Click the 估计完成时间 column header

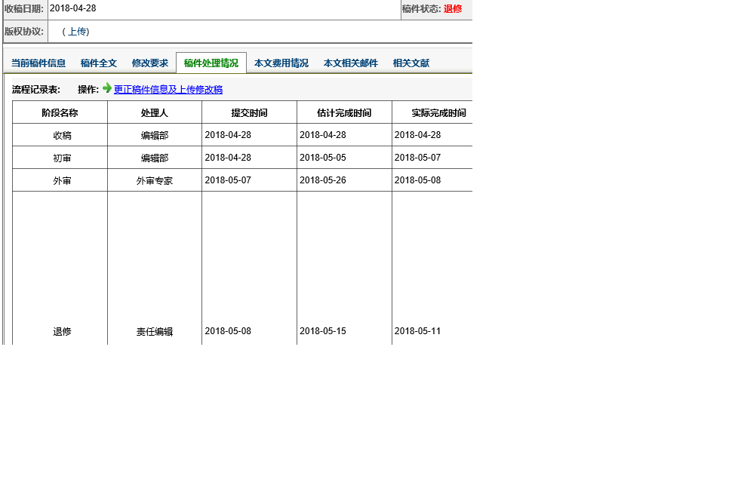344,113
